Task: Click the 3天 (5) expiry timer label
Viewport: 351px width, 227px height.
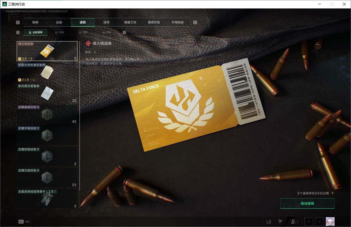Action: [x=26, y=59]
